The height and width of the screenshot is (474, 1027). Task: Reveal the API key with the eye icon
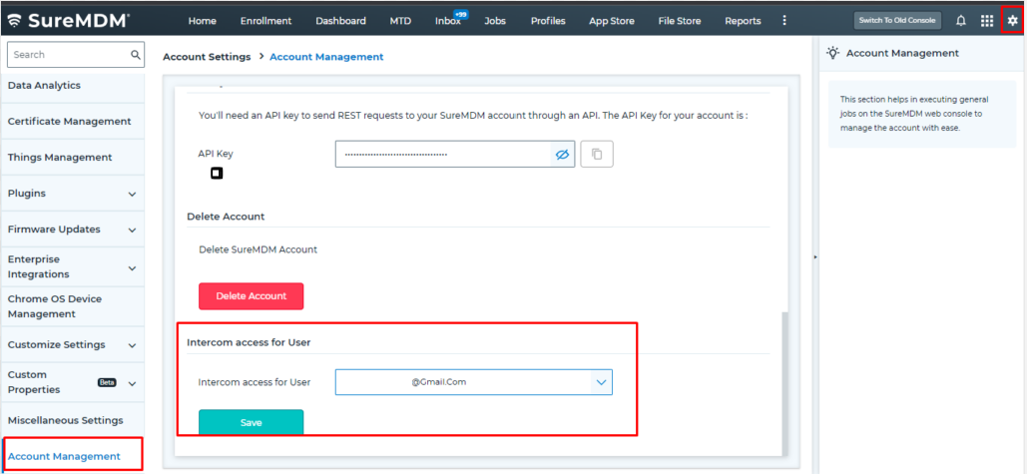[x=562, y=155]
